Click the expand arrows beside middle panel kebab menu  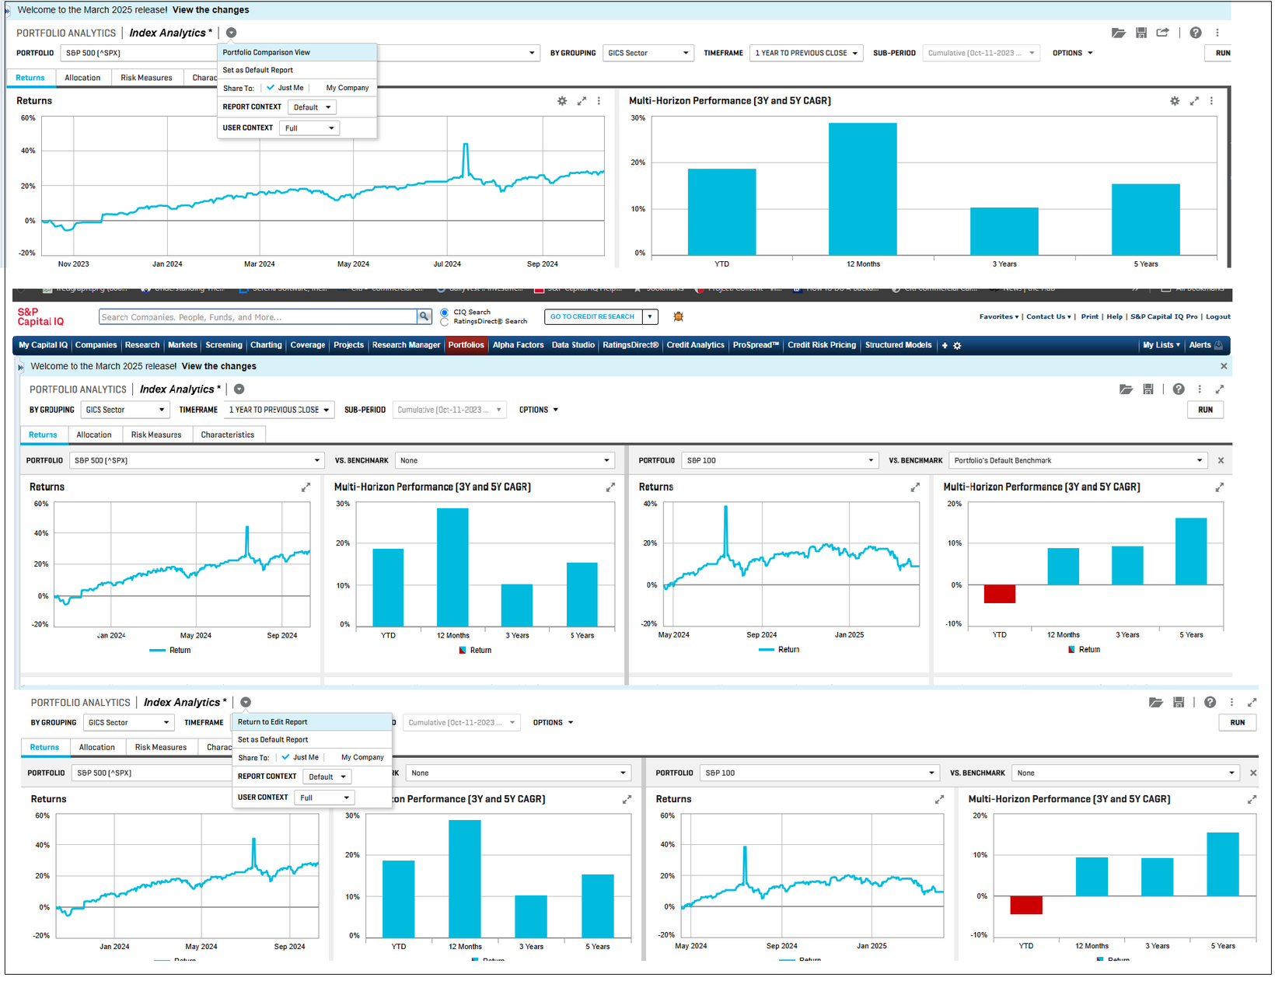coord(1220,389)
